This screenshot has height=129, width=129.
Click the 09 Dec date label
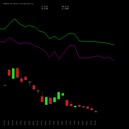point(46,123)
